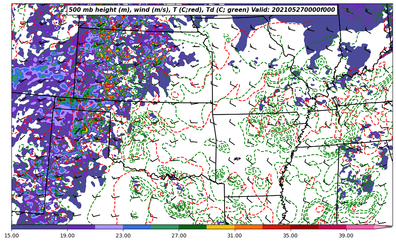Click the 35.00 colorbar tick label
This screenshot has height=242, width=396.
[x=290, y=236]
